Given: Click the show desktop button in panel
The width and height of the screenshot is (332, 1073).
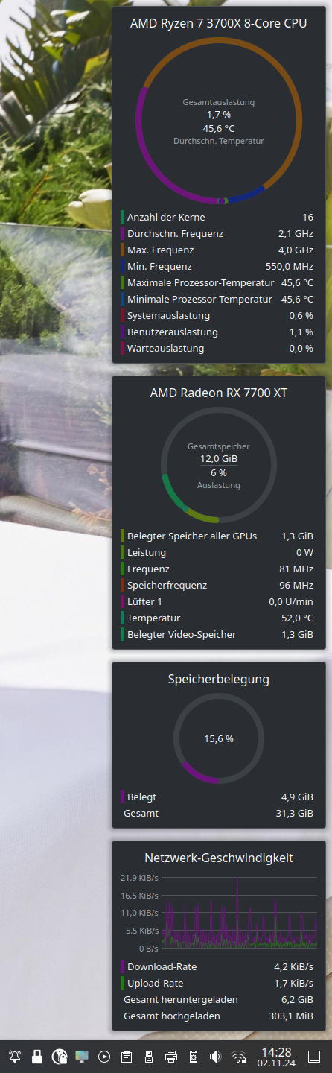Looking at the screenshot, I should (314, 1057).
